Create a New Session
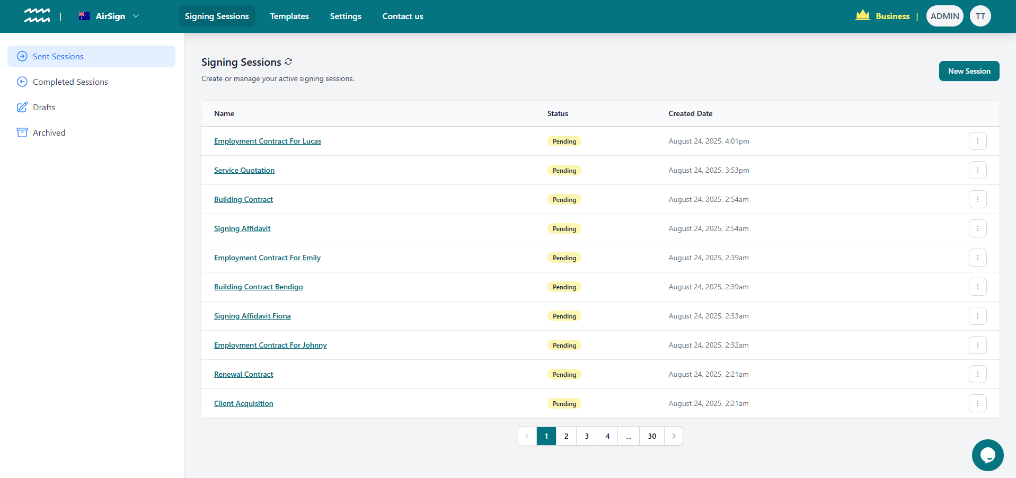This screenshot has width=1016, height=478. (x=968, y=70)
